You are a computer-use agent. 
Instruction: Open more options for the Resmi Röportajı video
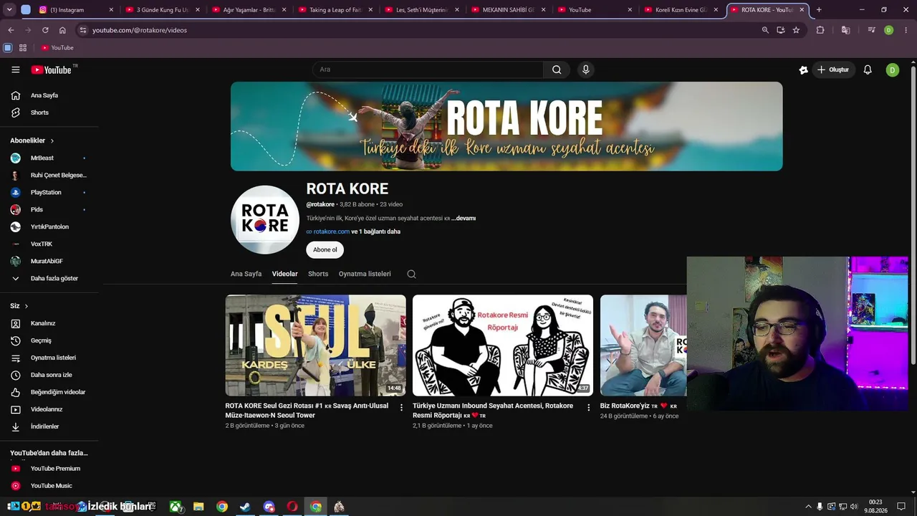pyautogui.click(x=589, y=407)
